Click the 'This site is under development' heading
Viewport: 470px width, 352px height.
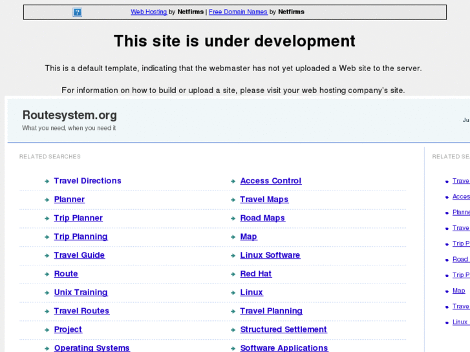(235, 41)
